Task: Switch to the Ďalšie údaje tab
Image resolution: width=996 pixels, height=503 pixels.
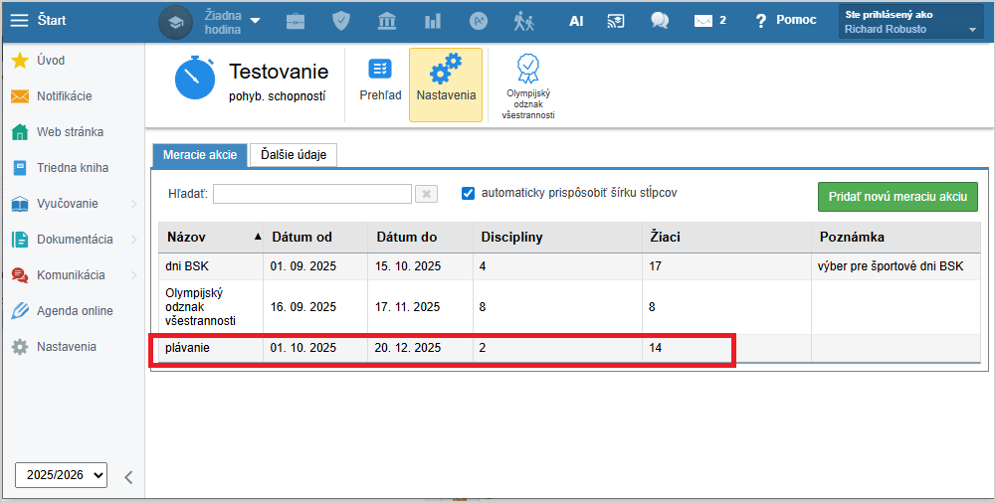Action: pyautogui.click(x=294, y=155)
